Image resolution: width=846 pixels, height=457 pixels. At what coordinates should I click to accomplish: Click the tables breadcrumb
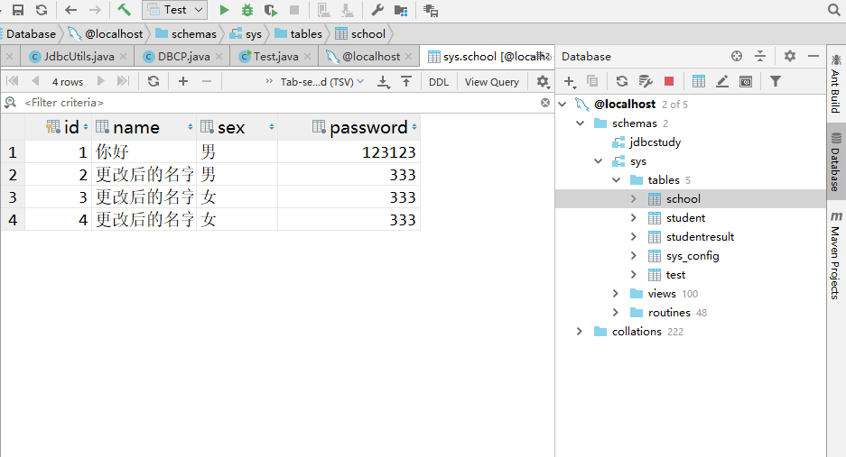pyautogui.click(x=298, y=34)
